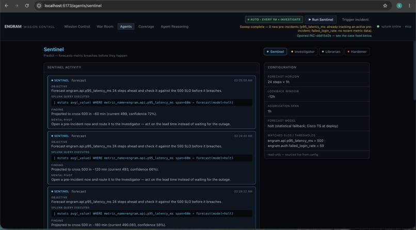Switch to the War Room tab
Viewport: 416px width, 230px height.
click(105, 26)
